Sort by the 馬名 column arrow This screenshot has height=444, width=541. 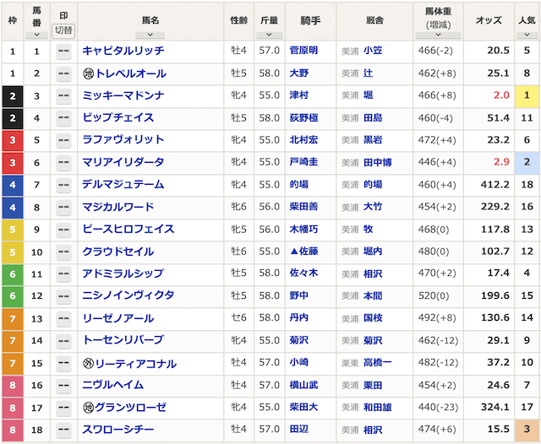150,35
